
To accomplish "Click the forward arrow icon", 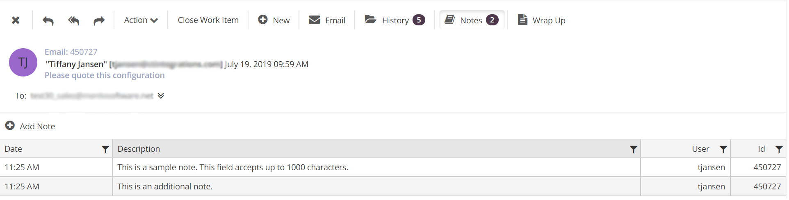I will 99,20.
